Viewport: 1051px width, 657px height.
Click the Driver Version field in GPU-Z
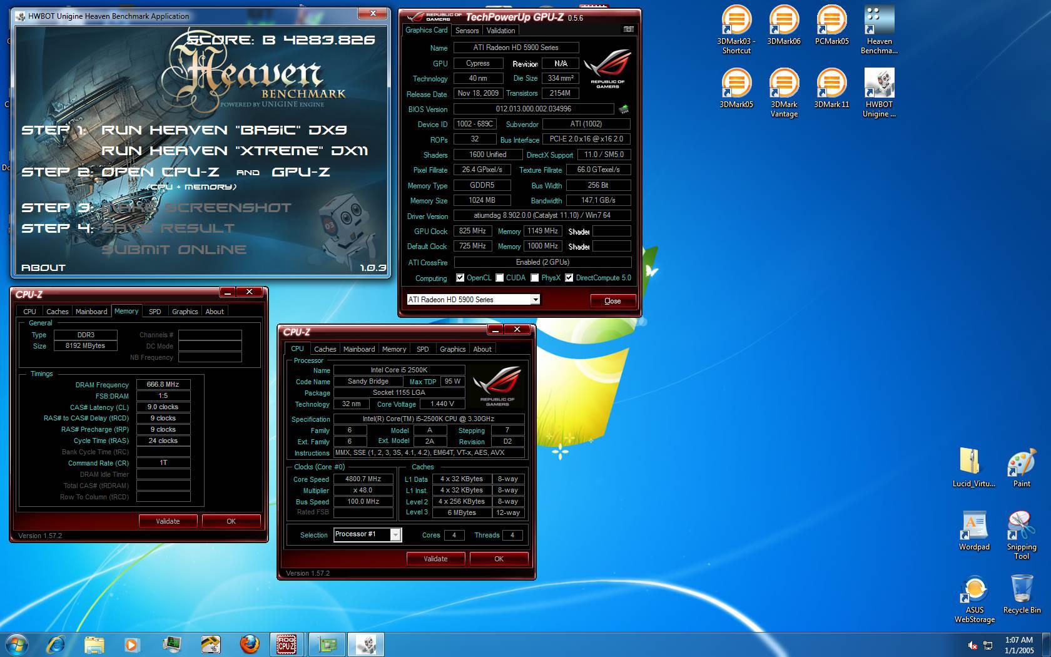[542, 215]
